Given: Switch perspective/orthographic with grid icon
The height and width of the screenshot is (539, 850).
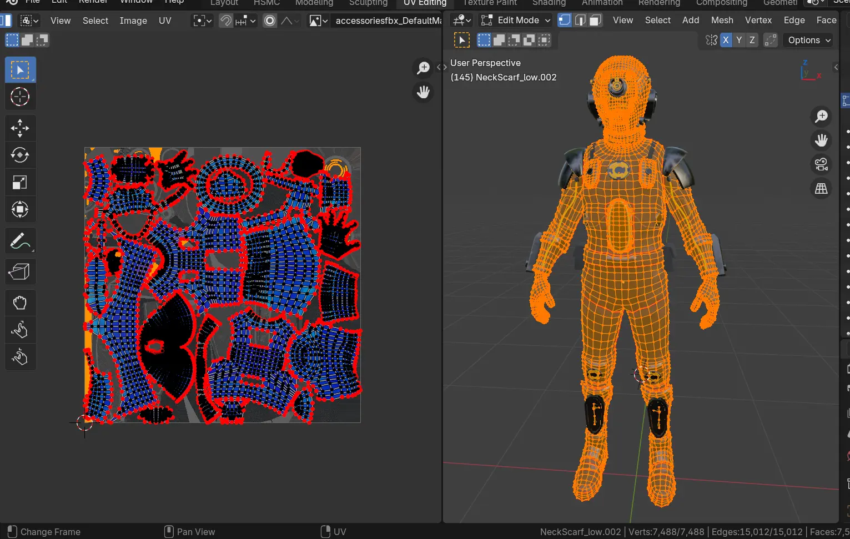Looking at the screenshot, I should (821, 189).
